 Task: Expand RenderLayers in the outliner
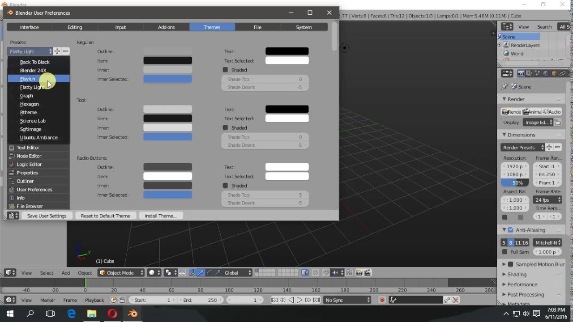point(500,45)
